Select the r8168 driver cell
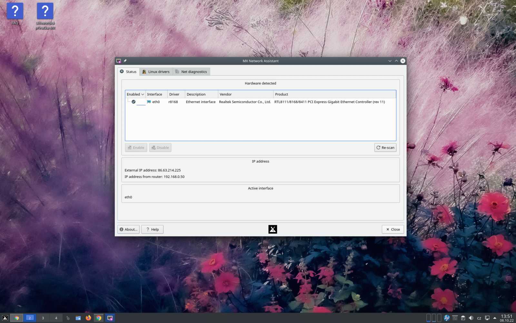This screenshot has height=323, width=516. point(173,102)
